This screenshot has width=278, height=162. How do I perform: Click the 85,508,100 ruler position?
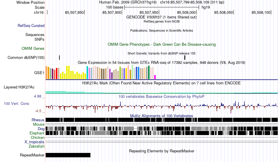click(261, 12)
